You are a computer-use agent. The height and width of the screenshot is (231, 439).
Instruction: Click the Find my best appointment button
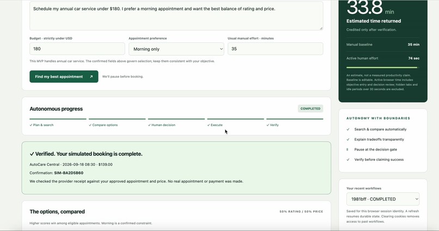tap(64, 77)
